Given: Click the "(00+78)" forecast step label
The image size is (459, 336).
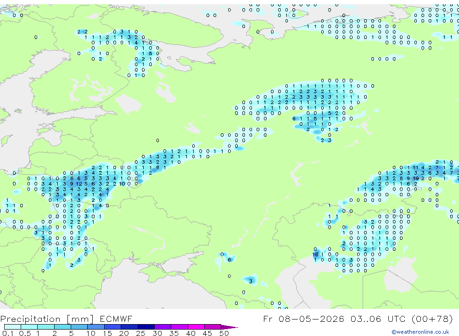Looking at the screenshot, I should (432, 319).
